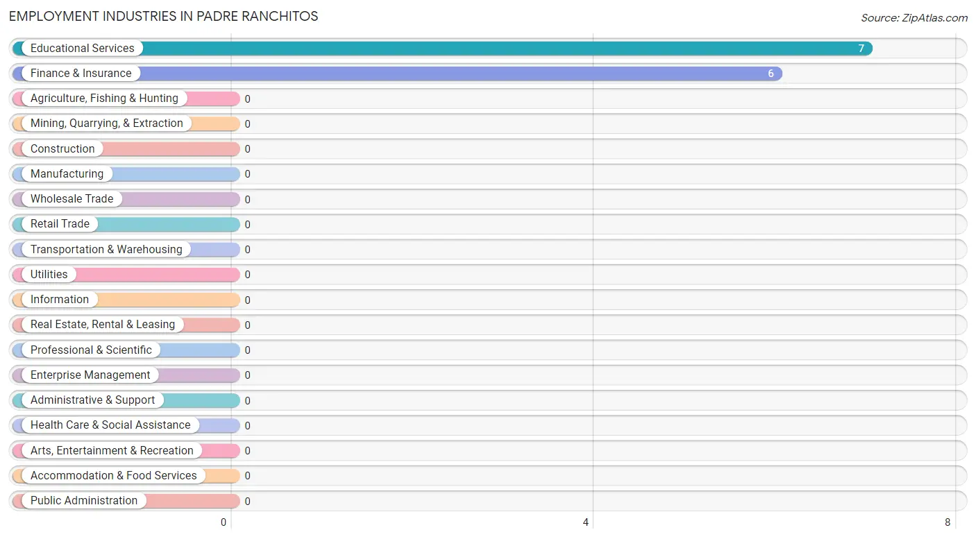Screen dimensions: 976x539
Task: Click the 0 value next to Construction bar
Action: (x=247, y=149)
